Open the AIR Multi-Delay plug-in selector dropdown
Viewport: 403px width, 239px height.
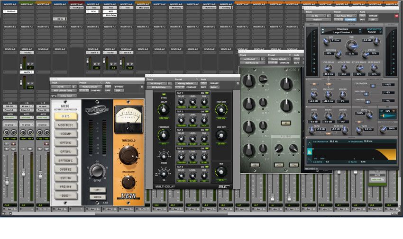[159, 87]
